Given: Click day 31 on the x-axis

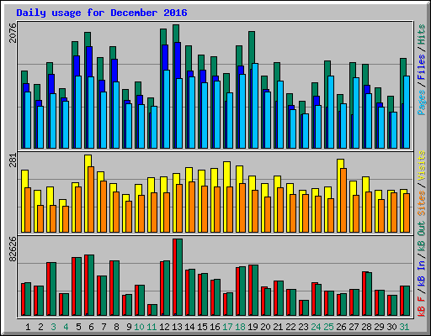Looking at the screenshot, I should coord(404,327).
